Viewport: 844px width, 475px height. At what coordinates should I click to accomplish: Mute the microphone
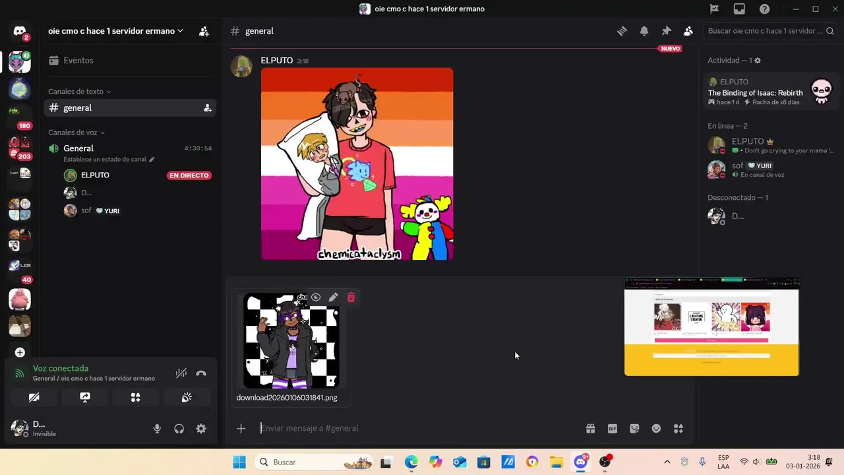pos(157,429)
